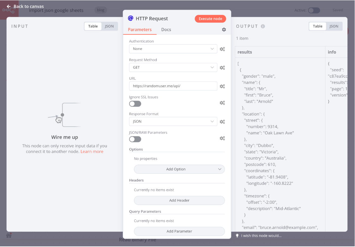Expand the Add Option dropdown

pos(179,169)
